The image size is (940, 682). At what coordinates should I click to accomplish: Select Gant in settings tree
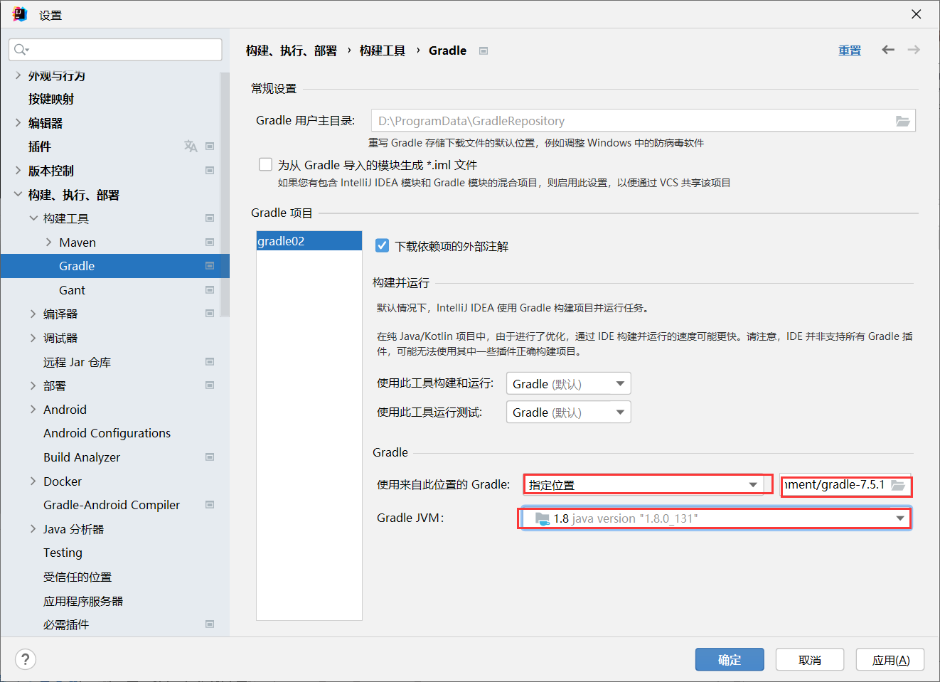point(72,289)
